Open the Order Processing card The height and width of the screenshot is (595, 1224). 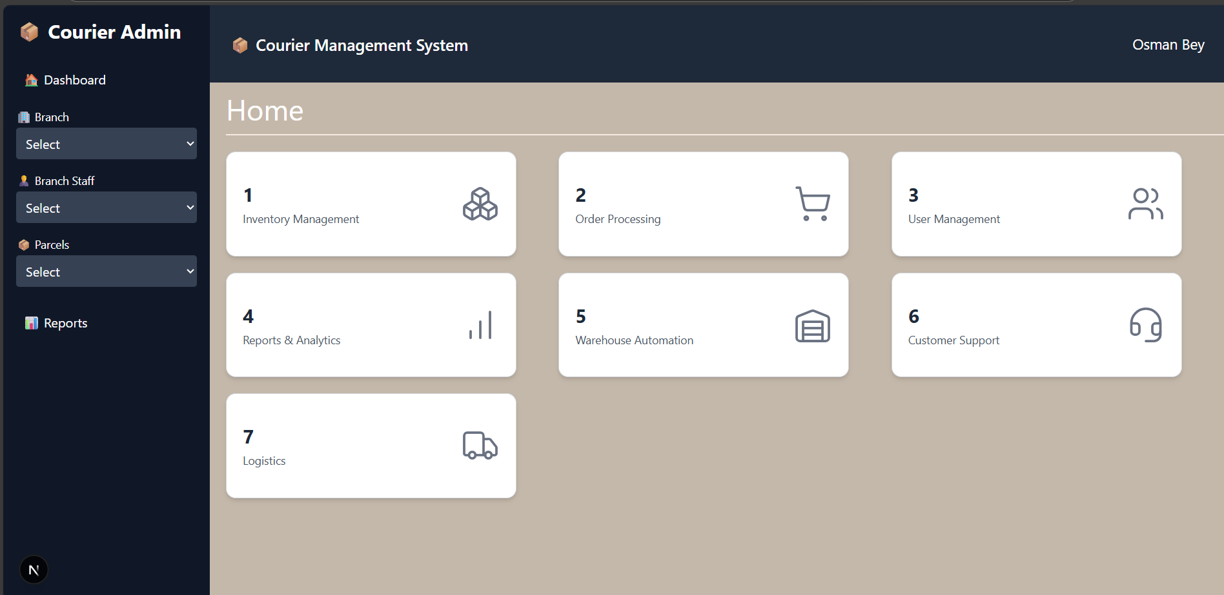pyautogui.click(x=704, y=204)
